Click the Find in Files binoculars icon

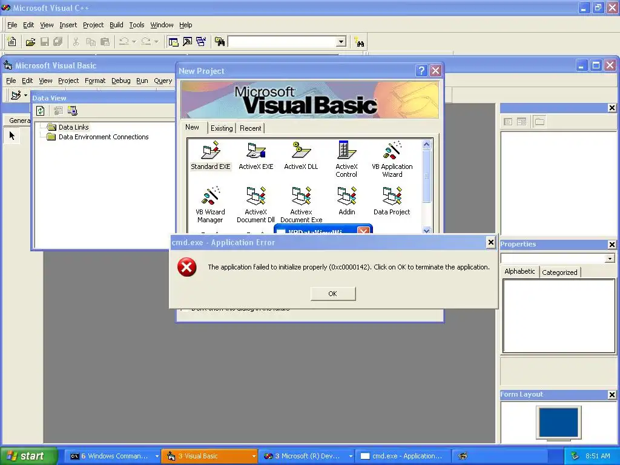coord(220,42)
